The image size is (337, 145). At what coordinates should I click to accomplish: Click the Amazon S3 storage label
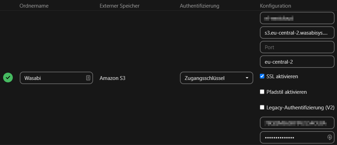click(112, 78)
